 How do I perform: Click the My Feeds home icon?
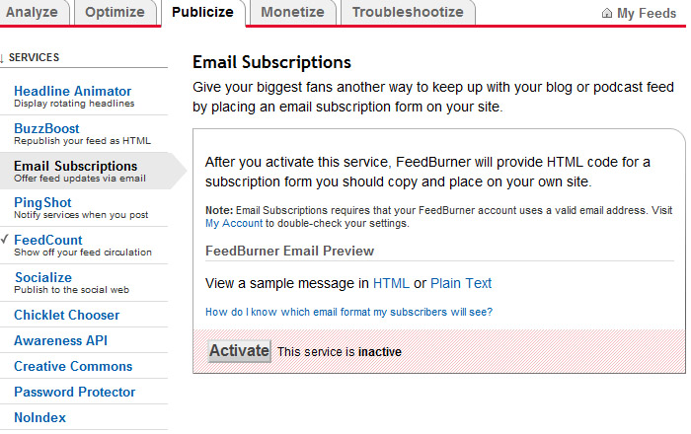coord(607,13)
